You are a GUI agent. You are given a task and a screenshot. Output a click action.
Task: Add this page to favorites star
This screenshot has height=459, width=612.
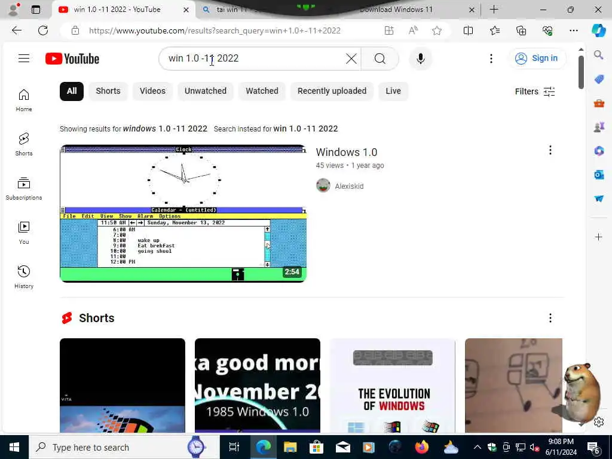pos(437,30)
